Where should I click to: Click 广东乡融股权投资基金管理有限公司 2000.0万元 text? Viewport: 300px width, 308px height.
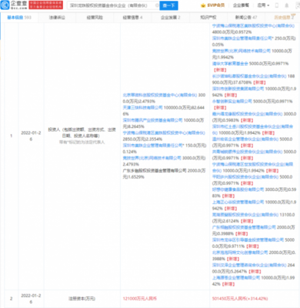click(164, 174)
